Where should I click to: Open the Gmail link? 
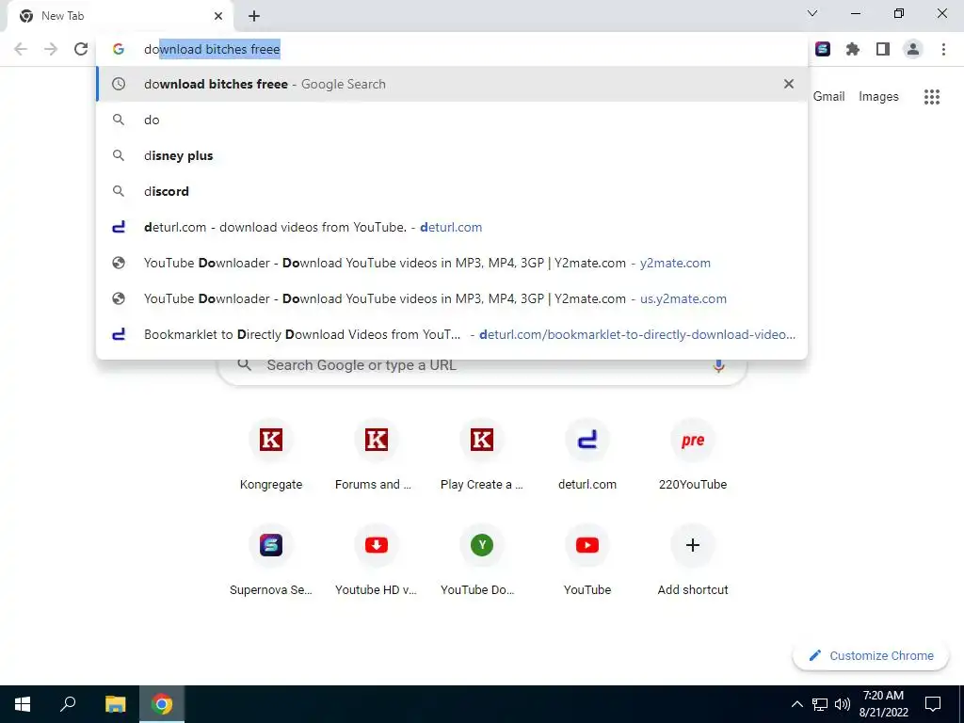[828, 97]
